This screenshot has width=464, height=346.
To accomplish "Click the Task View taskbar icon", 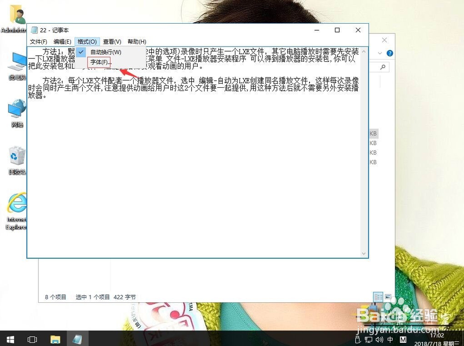I will (x=32, y=339).
